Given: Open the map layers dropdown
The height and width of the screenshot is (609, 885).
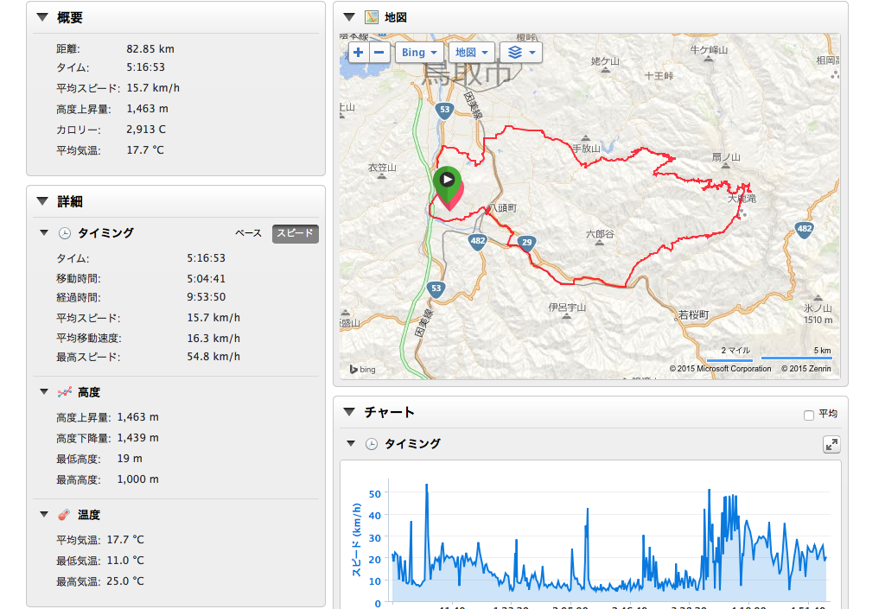Looking at the screenshot, I should pyautogui.click(x=520, y=52).
